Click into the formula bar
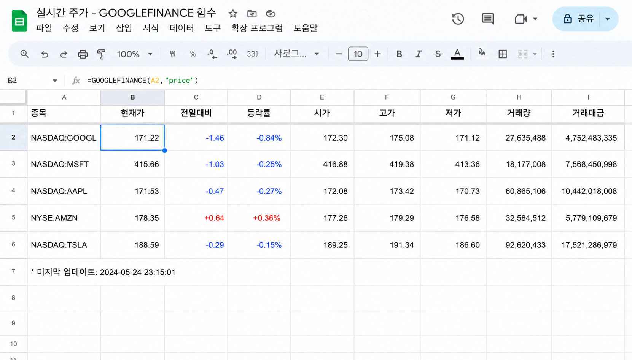The width and height of the screenshot is (632, 360). click(x=358, y=81)
